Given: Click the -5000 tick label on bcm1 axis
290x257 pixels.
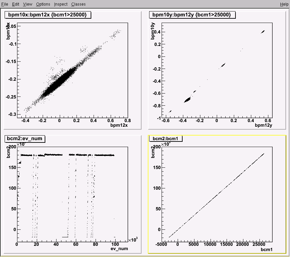Looking at the screenshot, I should tap(161, 245).
